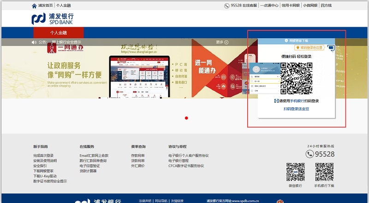Click the red carousel indicator dot
The width and height of the screenshot is (369, 203).
click(186, 118)
